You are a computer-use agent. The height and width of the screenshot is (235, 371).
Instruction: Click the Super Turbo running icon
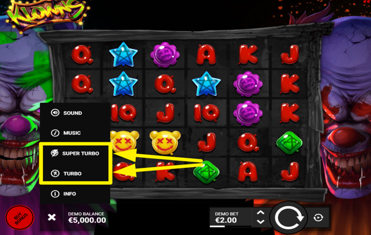pos(55,153)
